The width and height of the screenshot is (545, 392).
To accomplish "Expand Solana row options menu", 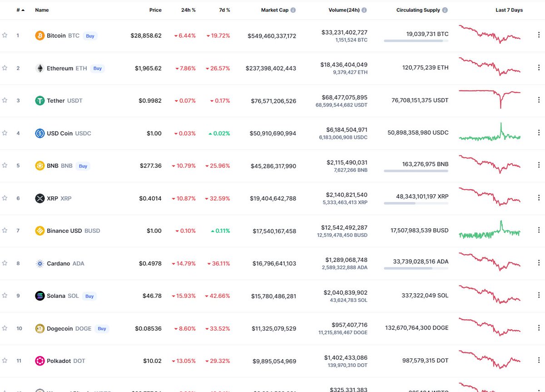I will (539, 296).
